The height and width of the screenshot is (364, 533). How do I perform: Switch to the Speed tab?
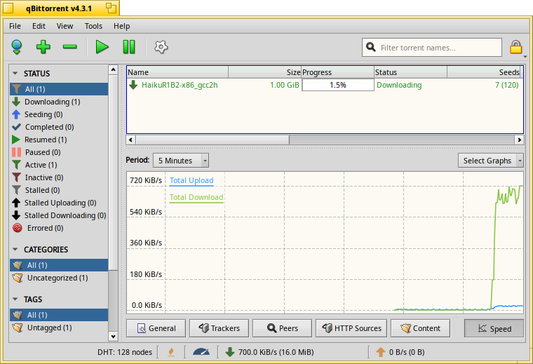[x=494, y=328]
